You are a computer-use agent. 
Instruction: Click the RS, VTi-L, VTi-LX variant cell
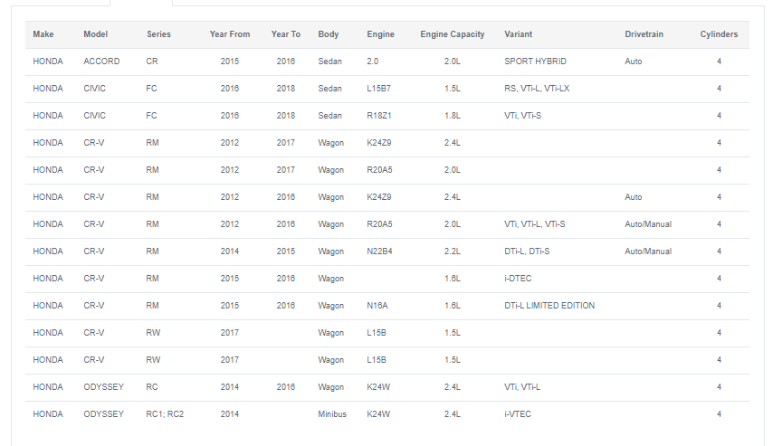[537, 89]
